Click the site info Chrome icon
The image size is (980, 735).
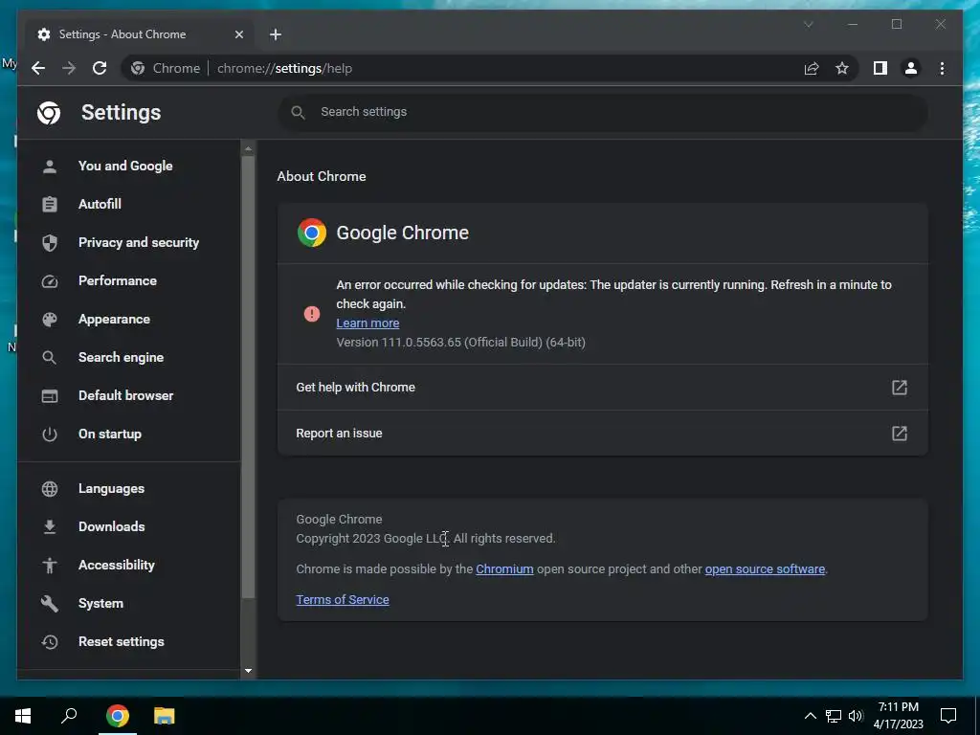click(138, 68)
